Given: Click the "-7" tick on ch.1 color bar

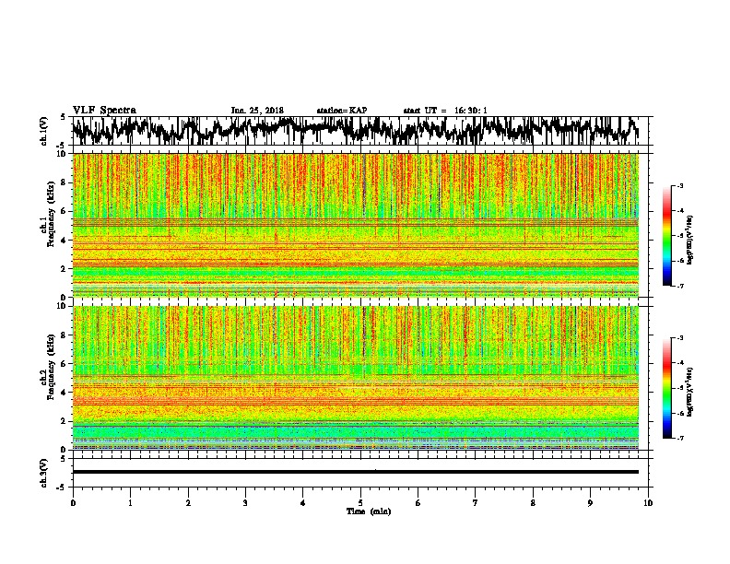Looking at the screenshot, I should tap(679, 286).
